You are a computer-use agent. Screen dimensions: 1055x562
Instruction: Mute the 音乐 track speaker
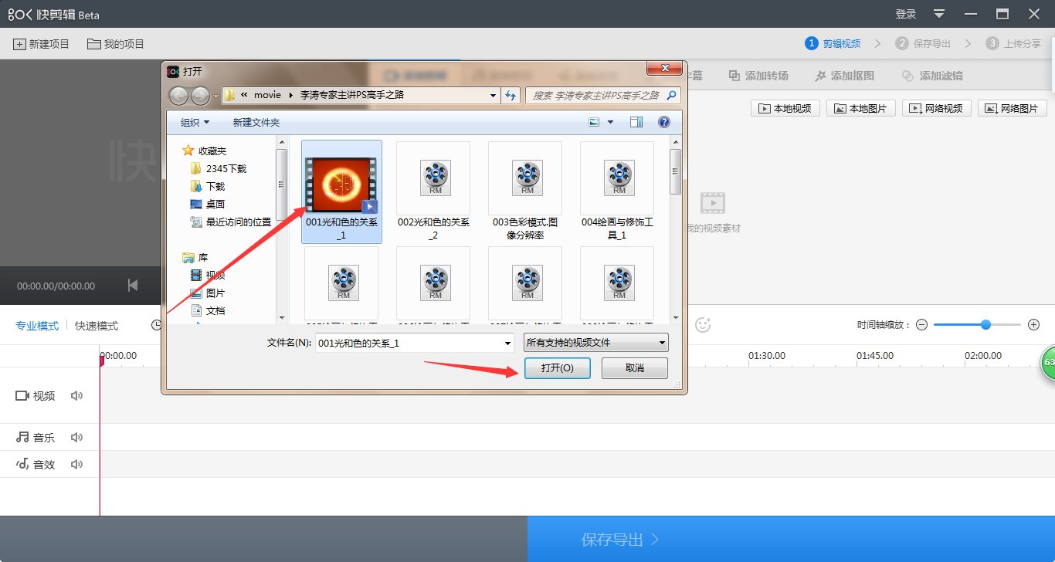tap(76, 437)
